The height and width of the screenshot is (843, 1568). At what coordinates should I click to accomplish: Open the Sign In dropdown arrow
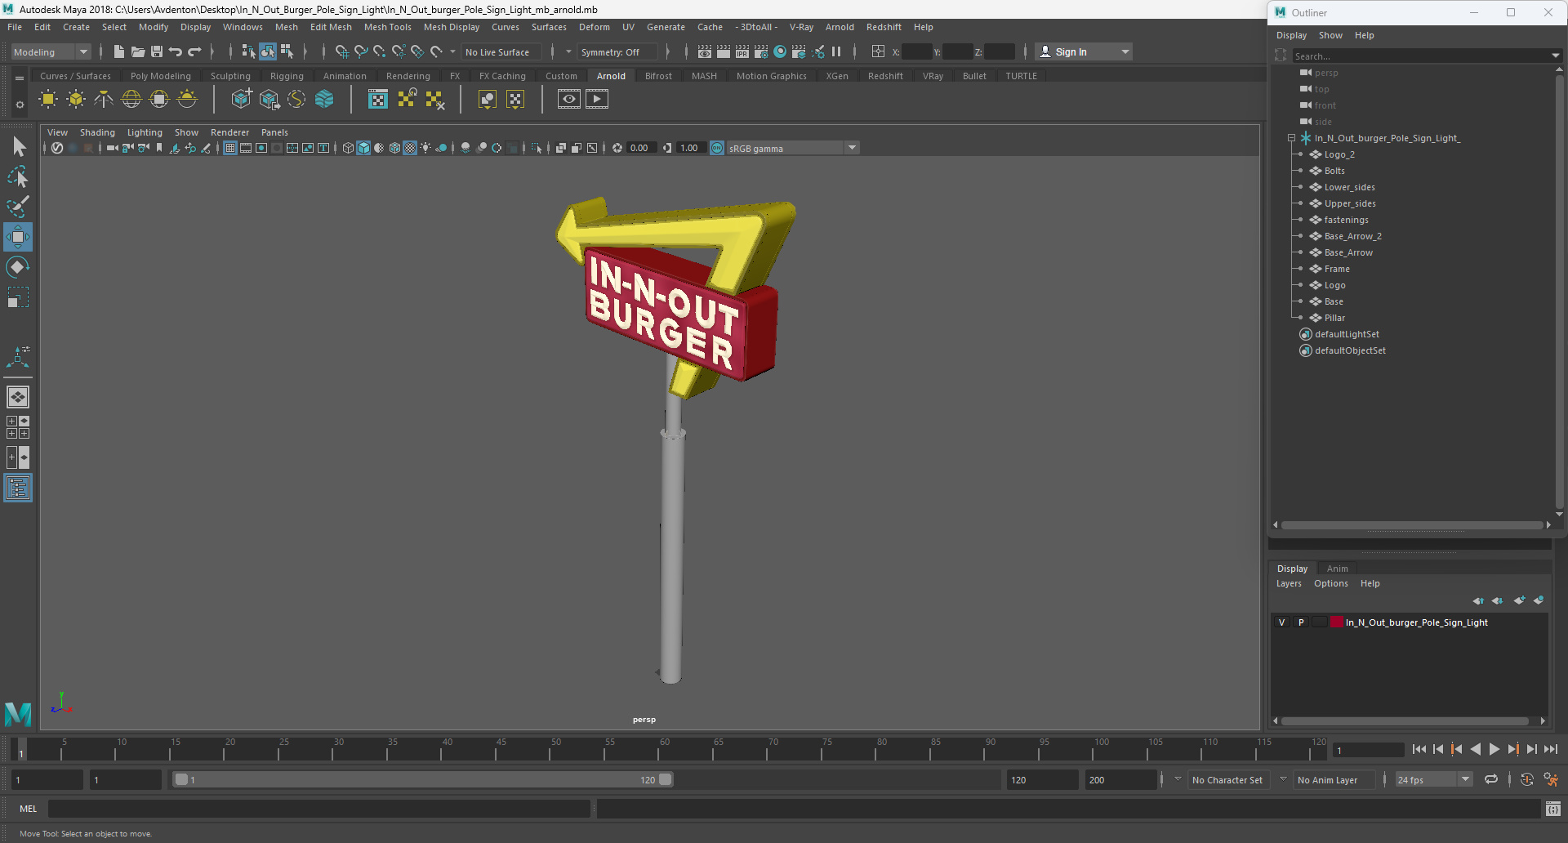(x=1125, y=51)
